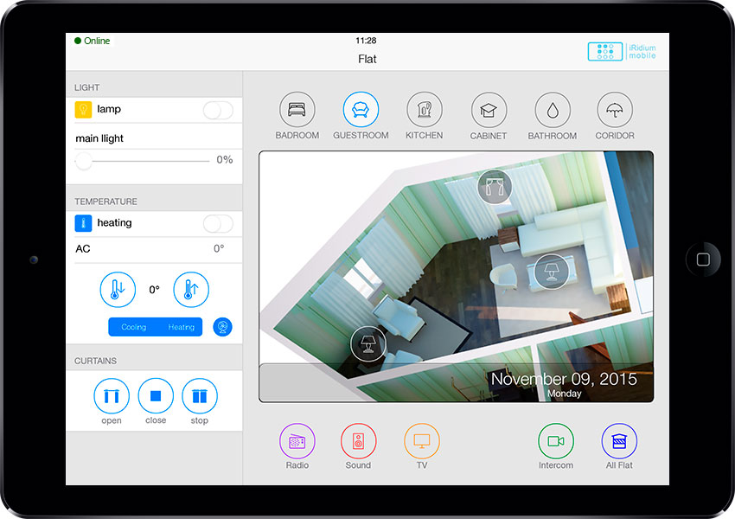Click the November 09, 2015 date
The height and width of the screenshot is (519, 735).
pyautogui.click(x=564, y=379)
